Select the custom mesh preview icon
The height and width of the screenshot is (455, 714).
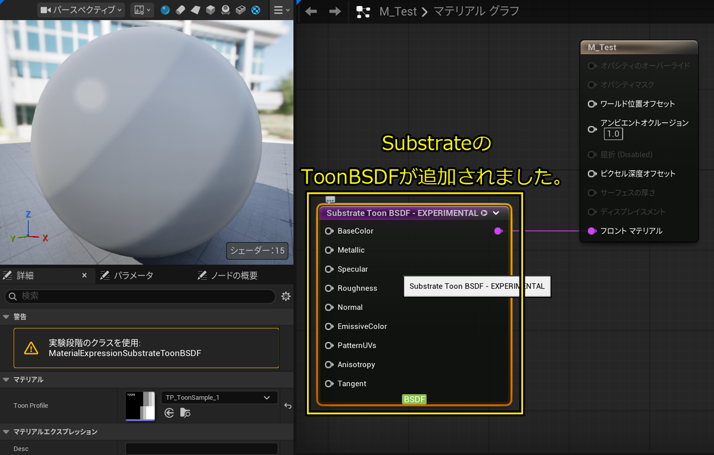tap(240, 10)
